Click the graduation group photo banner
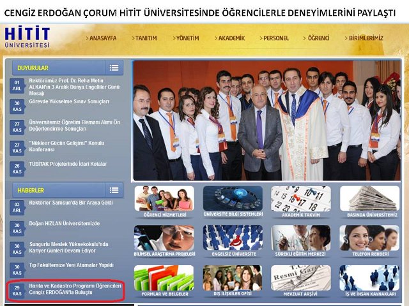Screen dimensions: 409x306 (x=266, y=120)
